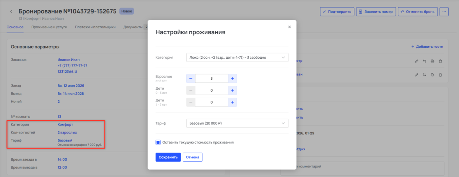Screen dimensions: 459x177
Task: Open the Тариф dropdown showing Базовый
Action: [x=237, y=123]
